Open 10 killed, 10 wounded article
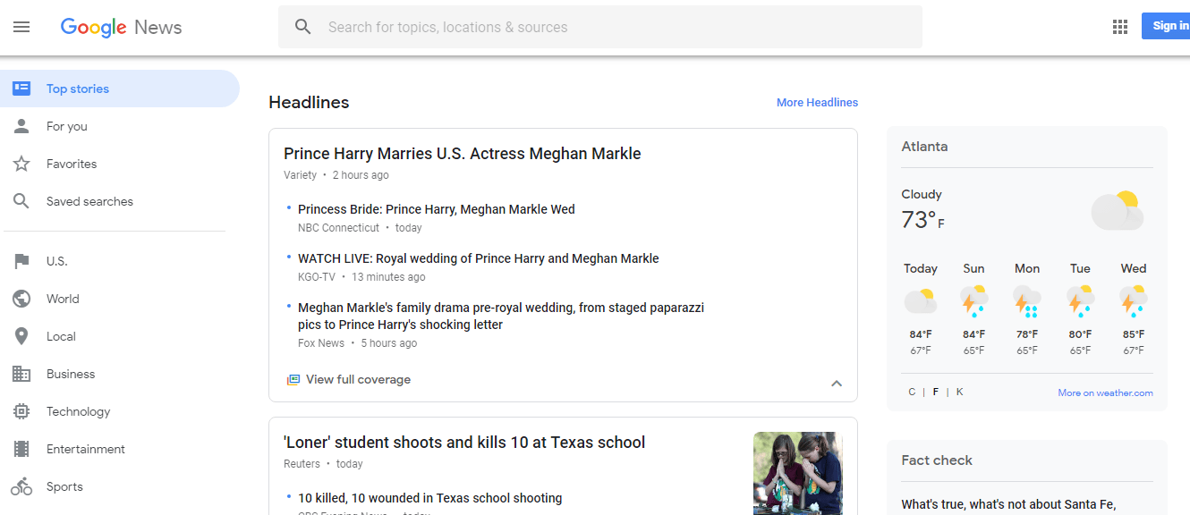The width and height of the screenshot is (1190, 515). 430,498
